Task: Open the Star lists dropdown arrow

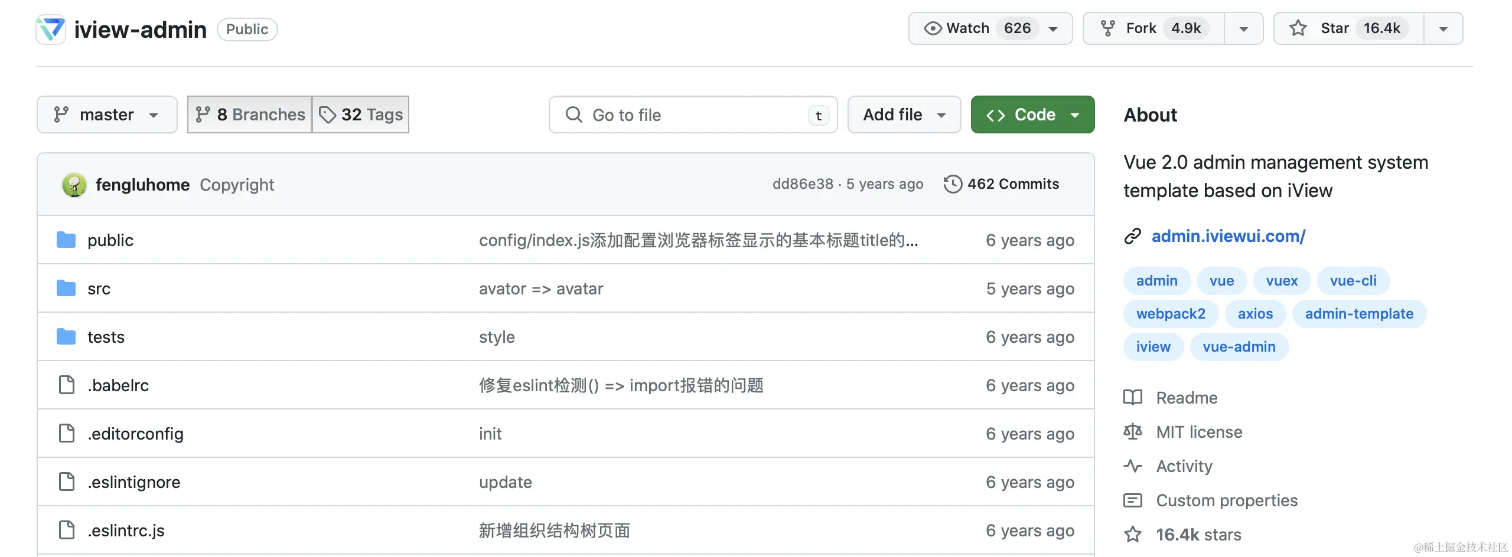Action: [1443, 29]
